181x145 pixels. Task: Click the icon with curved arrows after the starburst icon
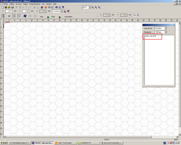(x=49, y=7)
